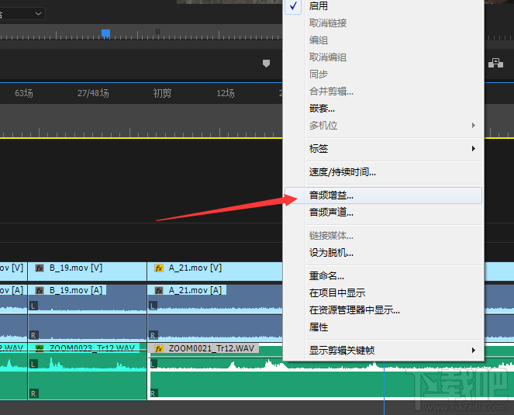514x415 pixels.
Task: Click the export frame icon at the upper right
Action: [495, 63]
